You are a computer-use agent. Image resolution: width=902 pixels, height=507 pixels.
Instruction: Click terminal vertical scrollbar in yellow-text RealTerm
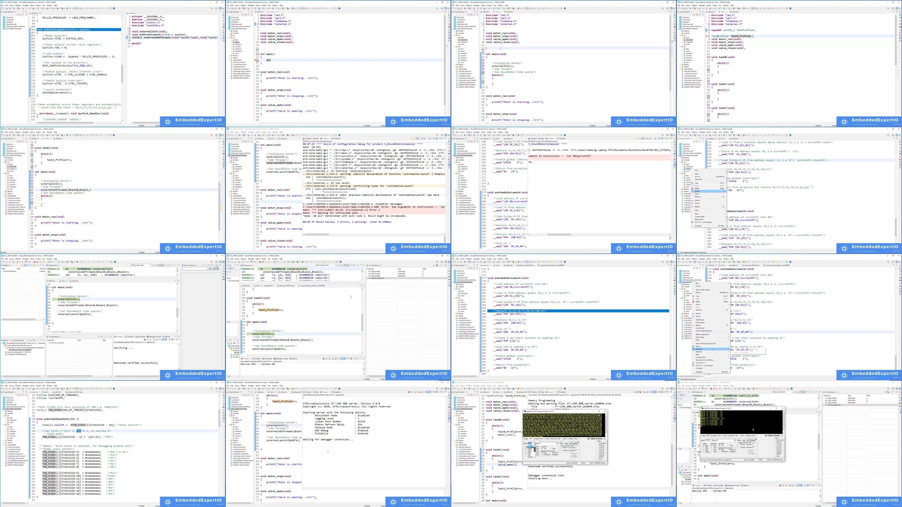pyautogui.click(x=607, y=425)
